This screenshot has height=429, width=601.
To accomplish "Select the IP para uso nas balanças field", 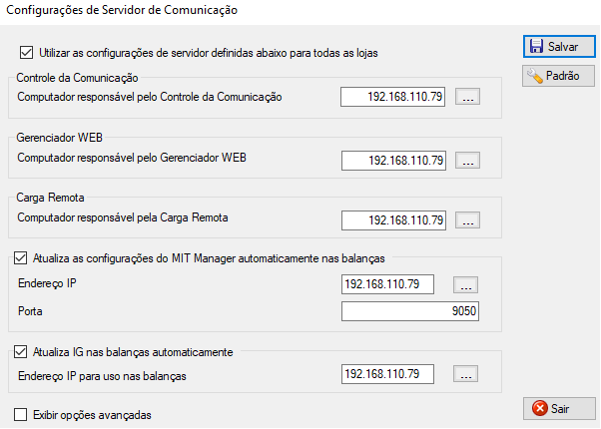I will tap(387, 375).
